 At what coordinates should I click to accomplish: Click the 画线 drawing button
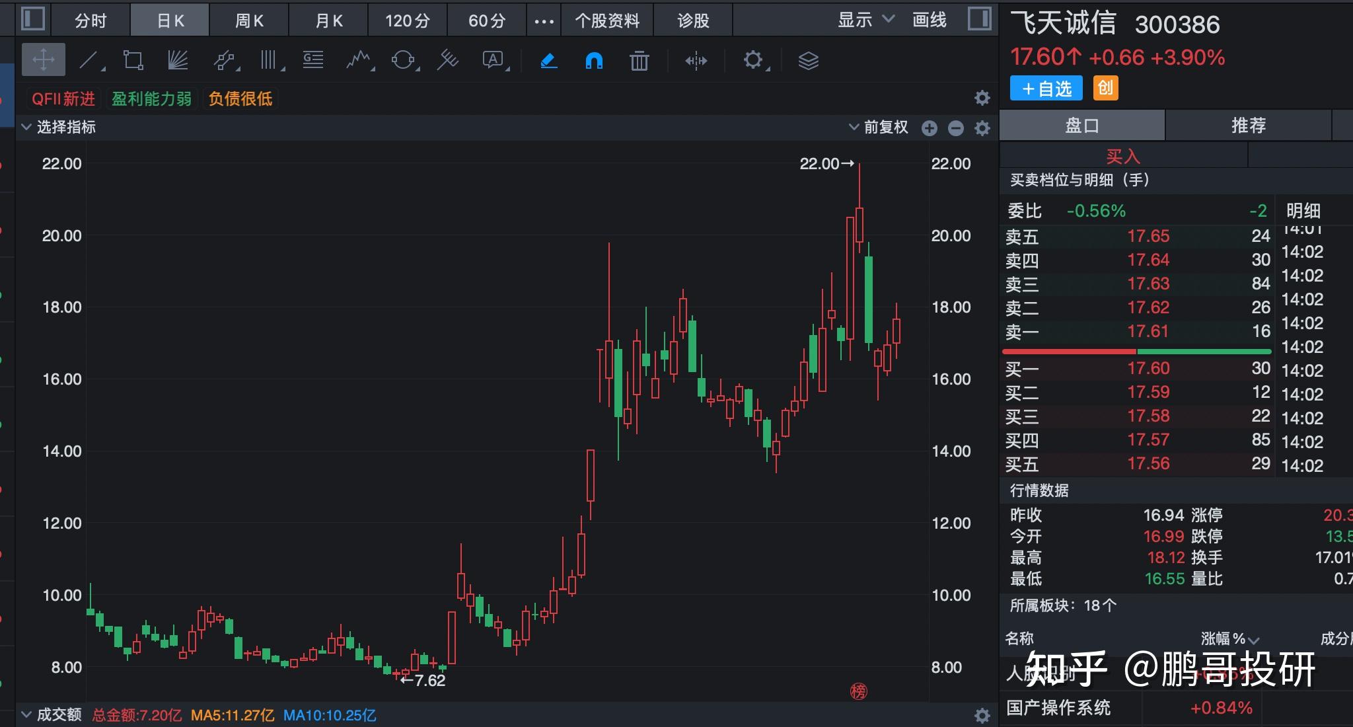930,20
